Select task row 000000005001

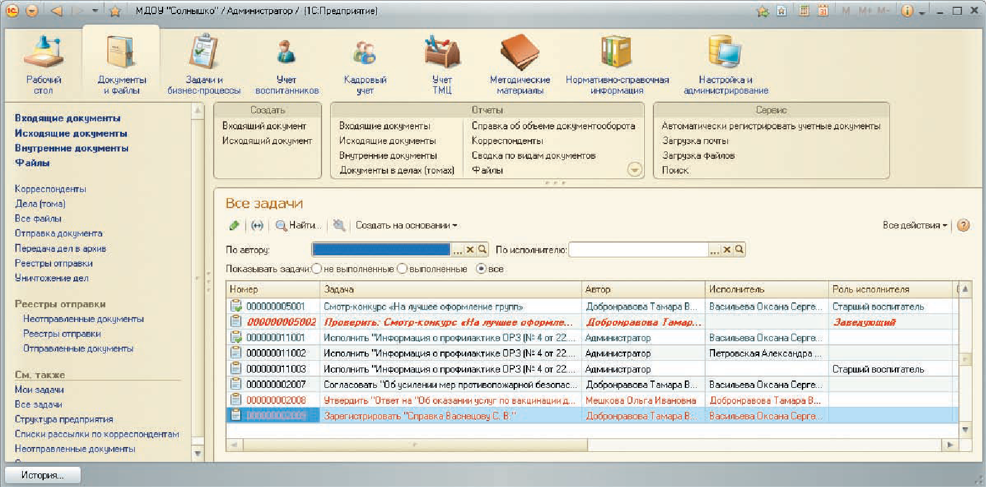tap(591, 306)
